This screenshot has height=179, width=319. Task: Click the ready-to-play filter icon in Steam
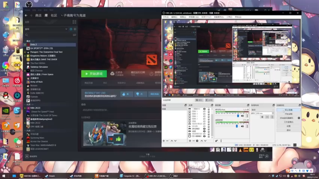[75, 29]
